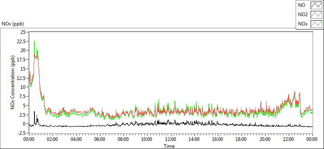Click the 18:00 time axis marker
Viewport: 324px width, 149px height.
tap(241, 139)
